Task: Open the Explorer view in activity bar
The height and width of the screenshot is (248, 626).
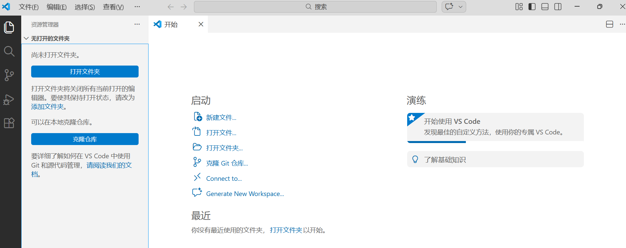Action: pyautogui.click(x=9, y=27)
